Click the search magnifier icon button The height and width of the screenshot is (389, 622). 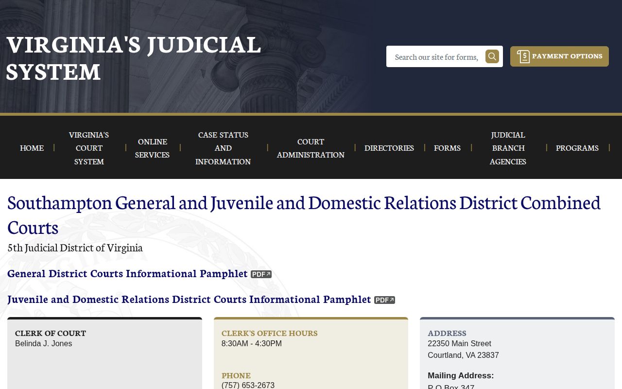point(492,56)
